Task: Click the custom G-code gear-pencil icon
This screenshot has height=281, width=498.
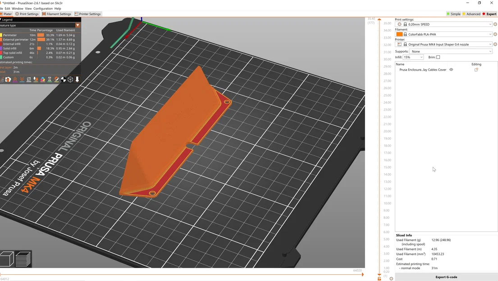Action: click(57, 79)
